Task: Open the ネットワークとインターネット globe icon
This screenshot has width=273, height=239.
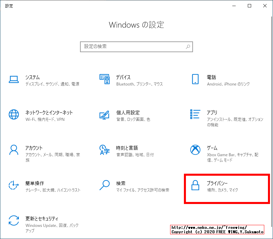Action: tap(13, 114)
